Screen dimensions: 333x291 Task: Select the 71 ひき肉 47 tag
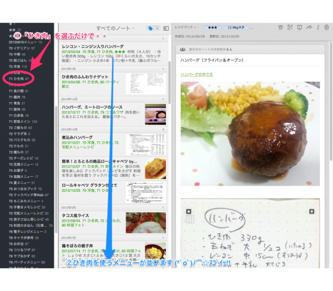(19, 79)
